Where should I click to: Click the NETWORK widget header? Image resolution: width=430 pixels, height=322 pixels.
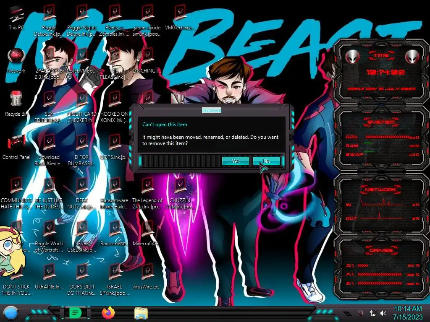[x=381, y=189]
